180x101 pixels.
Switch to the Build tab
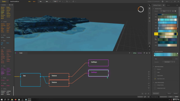point(168,5)
